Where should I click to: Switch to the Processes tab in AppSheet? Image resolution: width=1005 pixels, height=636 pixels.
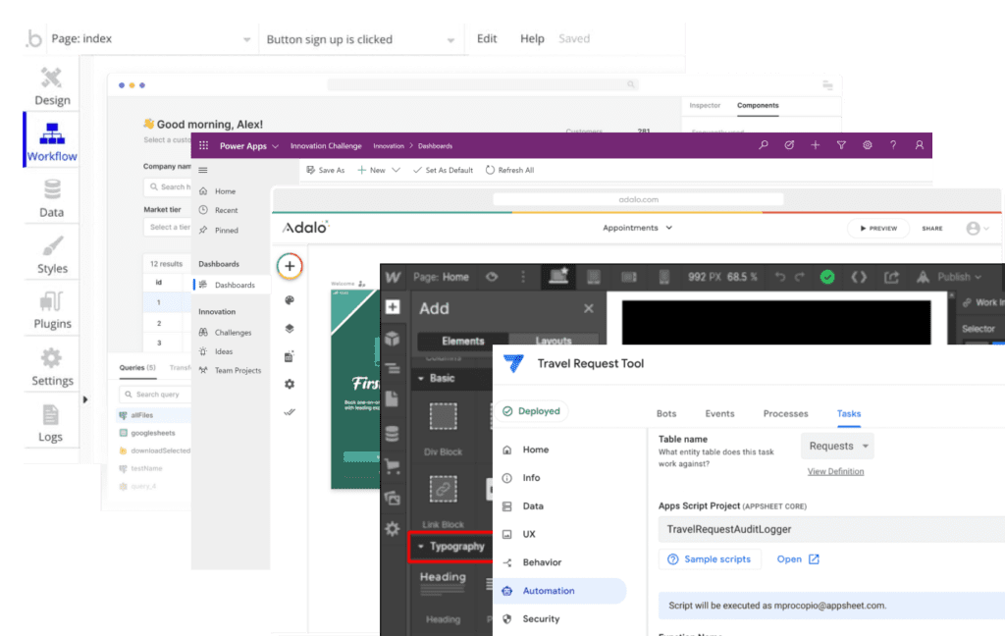point(785,413)
